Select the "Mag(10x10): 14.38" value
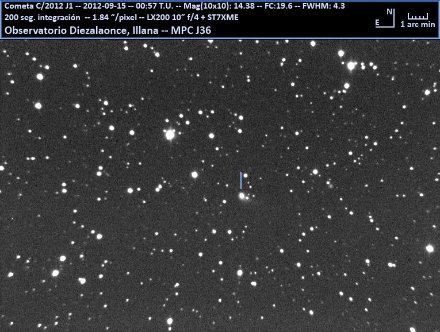Viewport: 440px width, 332px height. point(219,6)
